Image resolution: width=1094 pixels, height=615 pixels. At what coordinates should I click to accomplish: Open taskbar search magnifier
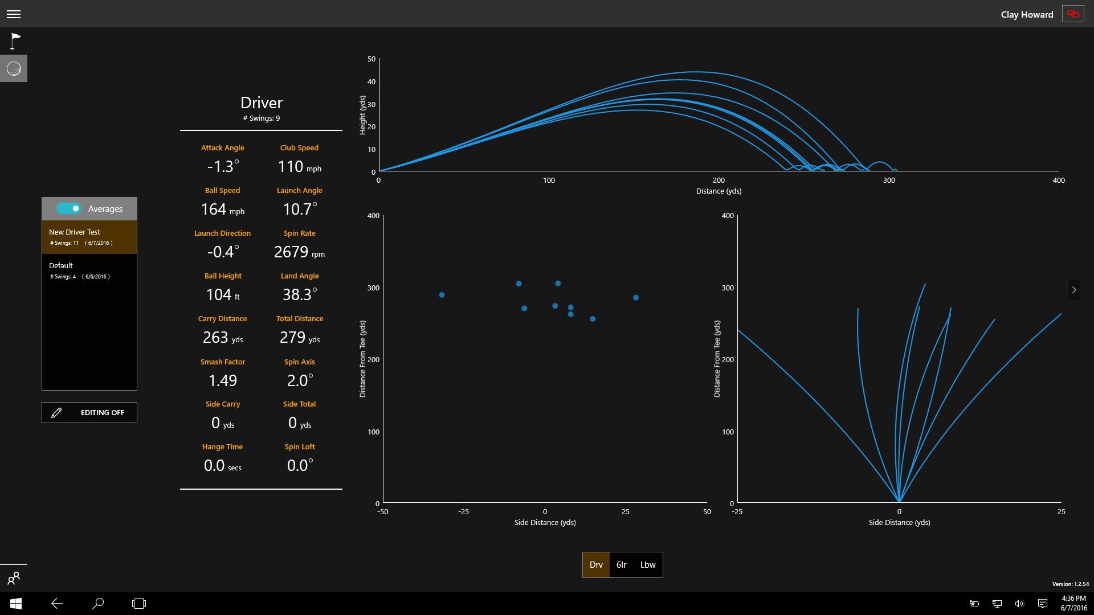[98, 604]
